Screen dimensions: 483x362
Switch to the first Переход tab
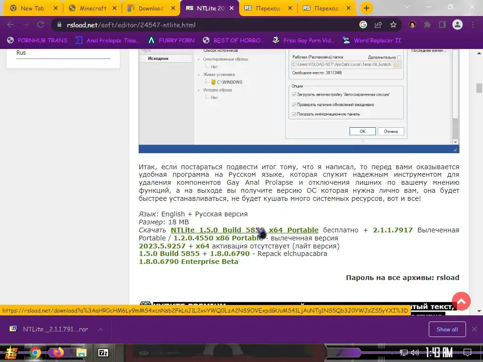tap(267, 8)
